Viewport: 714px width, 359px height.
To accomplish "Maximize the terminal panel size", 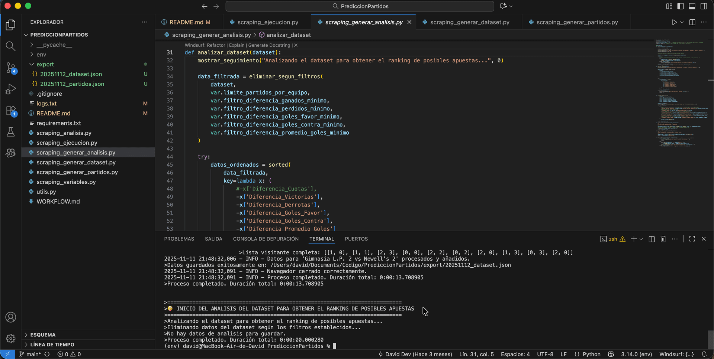I will [x=692, y=239].
